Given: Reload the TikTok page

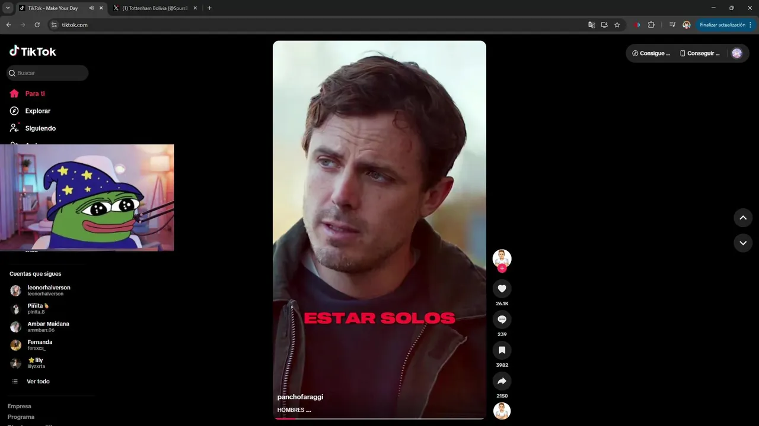Looking at the screenshot, I should click(x=37, y=25).
